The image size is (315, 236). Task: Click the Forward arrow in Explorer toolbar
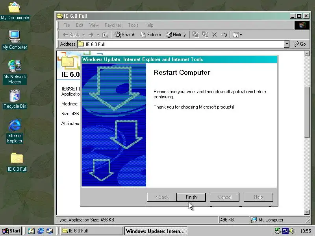pos(91,35)
